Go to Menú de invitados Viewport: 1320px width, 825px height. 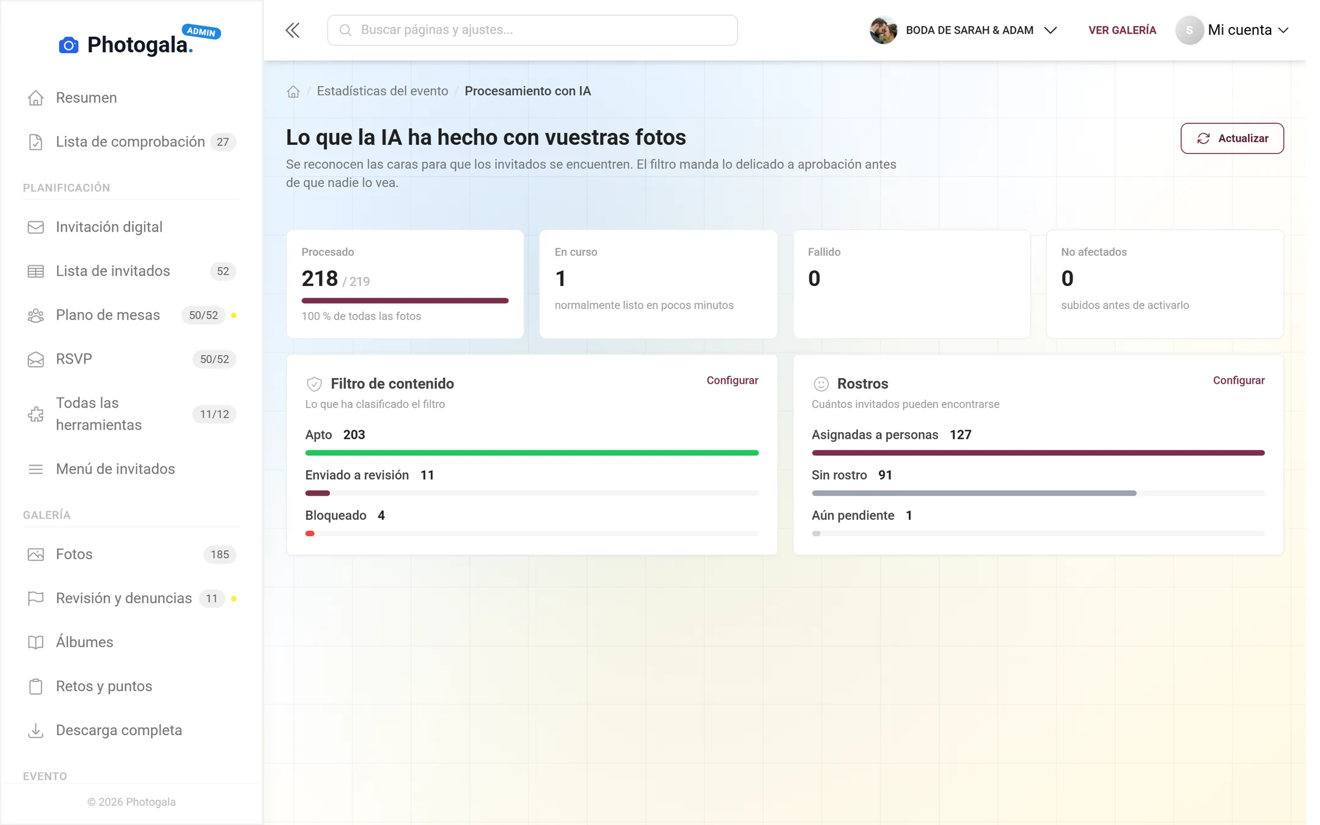pos(131,469)
